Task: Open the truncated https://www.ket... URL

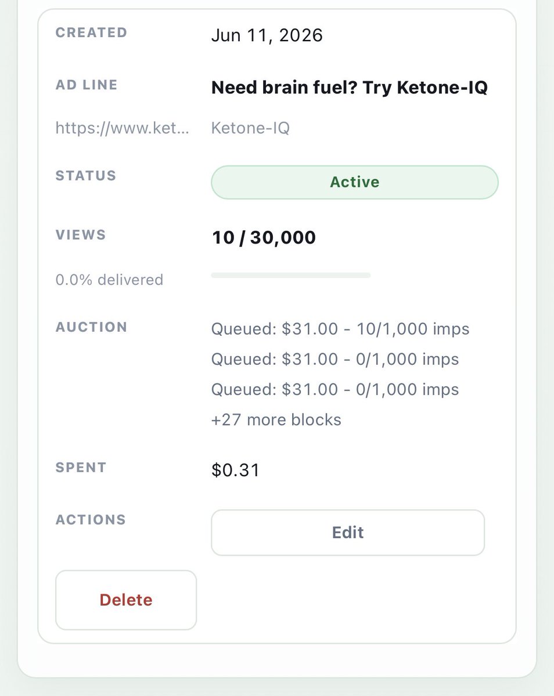Action: 122,128
